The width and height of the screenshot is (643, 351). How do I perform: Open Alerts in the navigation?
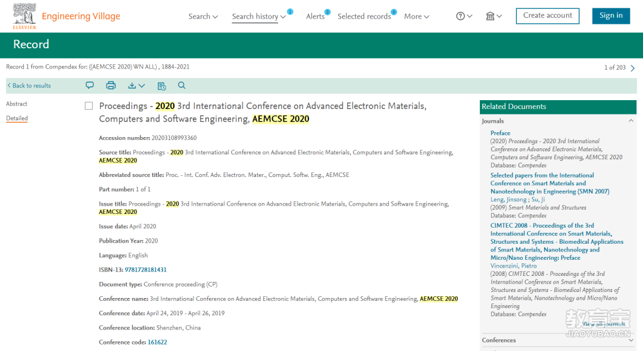(x=315, y=17)
